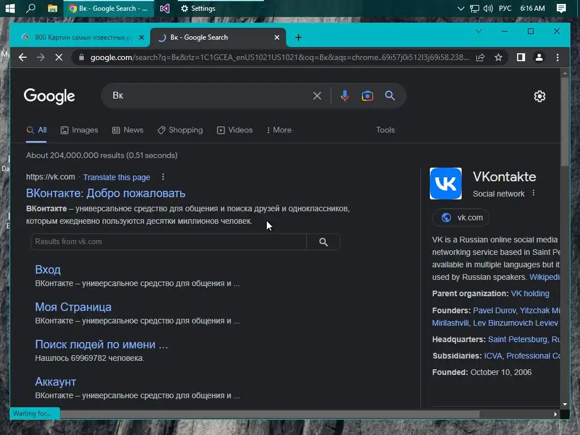Open Saint Petersburg headquarters link
The width and height of the screenshot is (580, 435).
[x=518, y=339]
